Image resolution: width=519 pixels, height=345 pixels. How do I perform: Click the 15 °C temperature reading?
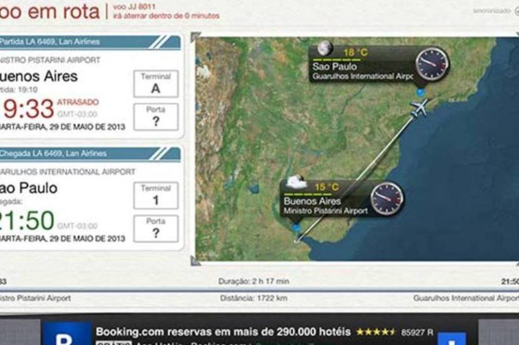pyautogui.click(x=327, y=187)
